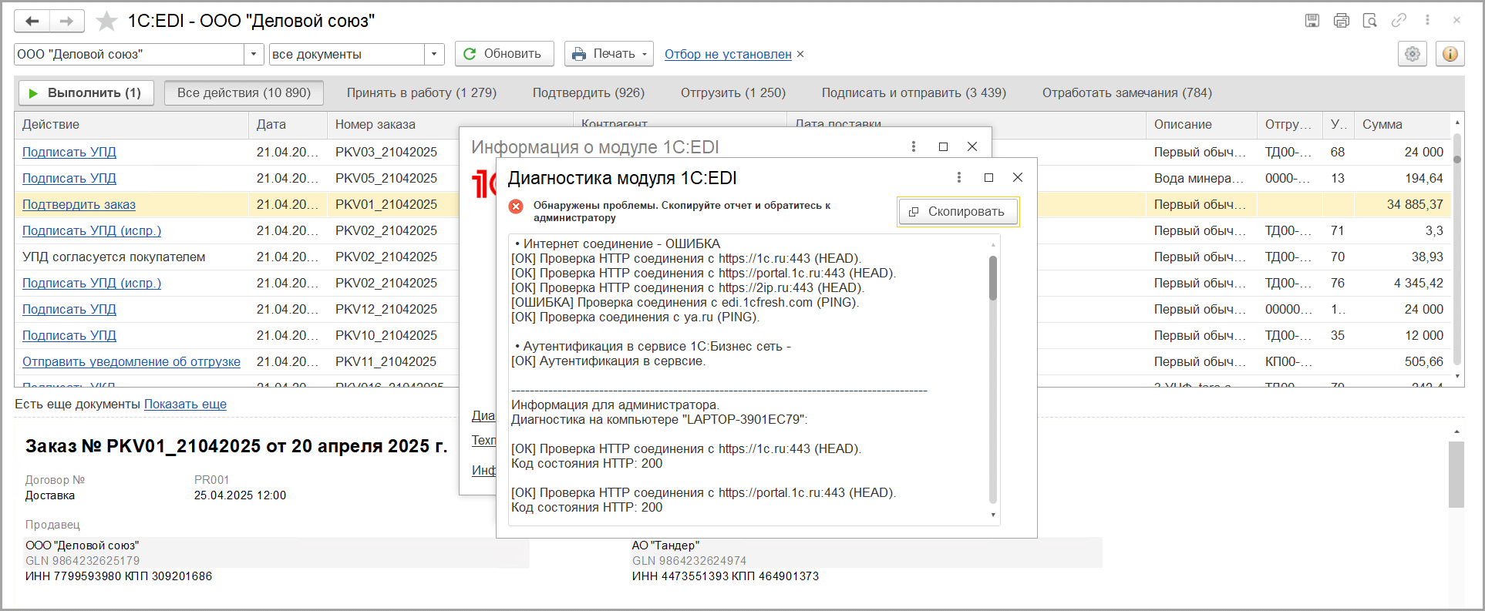Maximize the Информация о модуле 1C:EDI window
Screen dimensions: 1485x611
943,146
